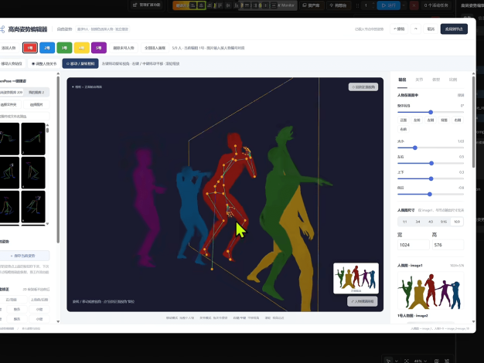Click the dark 应用到节点 button
The width and height of the screenshot is (484, 363).
tap(454, 29)
